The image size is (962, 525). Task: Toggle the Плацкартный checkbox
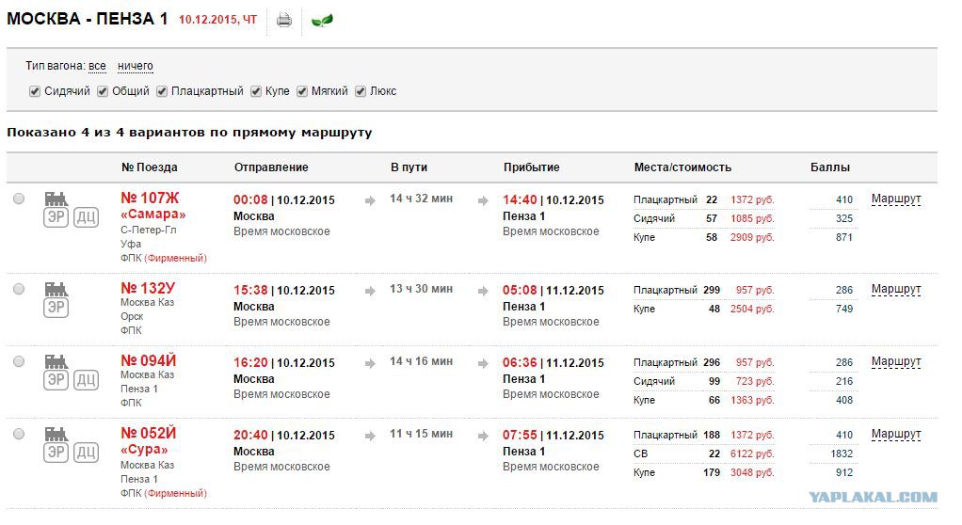click(161, 91)
